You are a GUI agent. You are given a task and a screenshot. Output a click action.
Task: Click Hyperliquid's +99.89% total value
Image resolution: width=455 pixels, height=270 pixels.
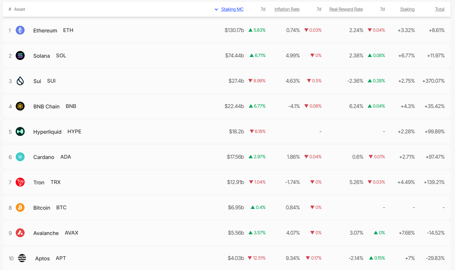click(435, 131)
